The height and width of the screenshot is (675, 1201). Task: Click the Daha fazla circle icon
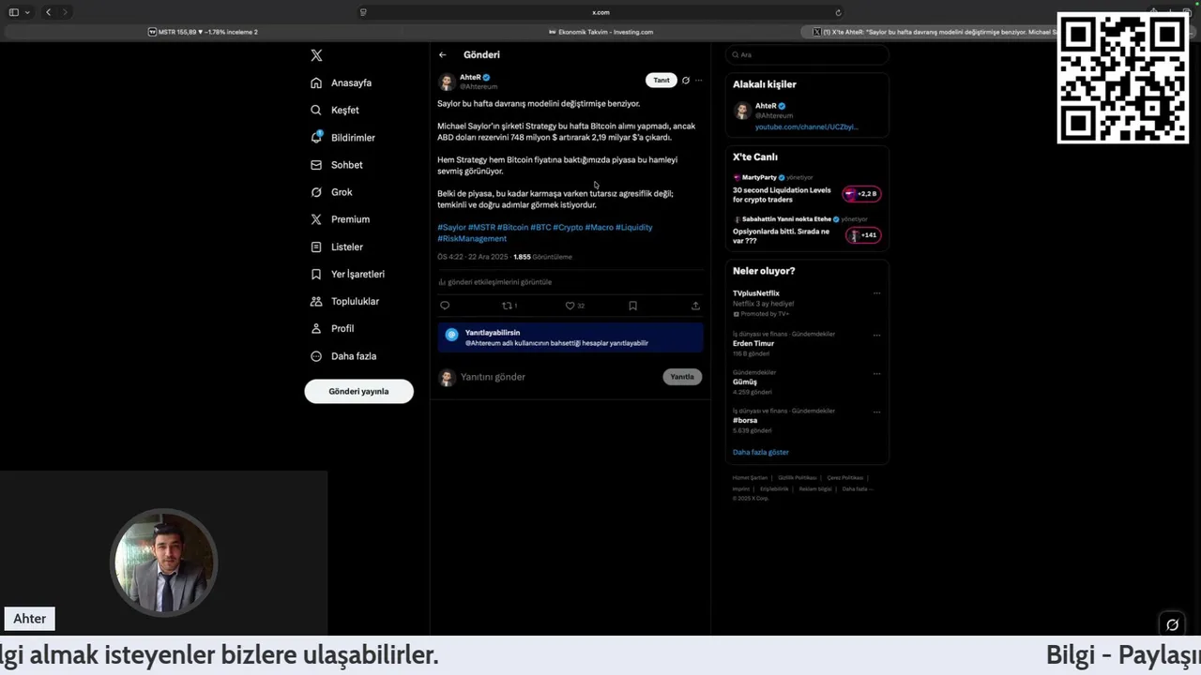tap(316, 356)
